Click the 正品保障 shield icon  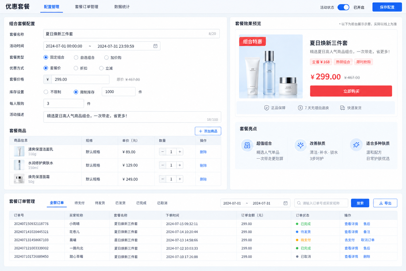point(267,108)
